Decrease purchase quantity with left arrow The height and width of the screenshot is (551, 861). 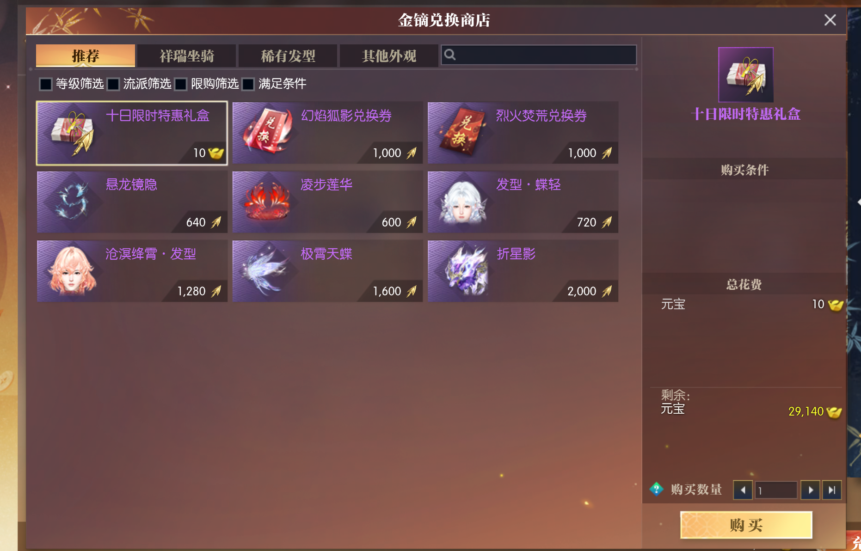click(743, 490)
